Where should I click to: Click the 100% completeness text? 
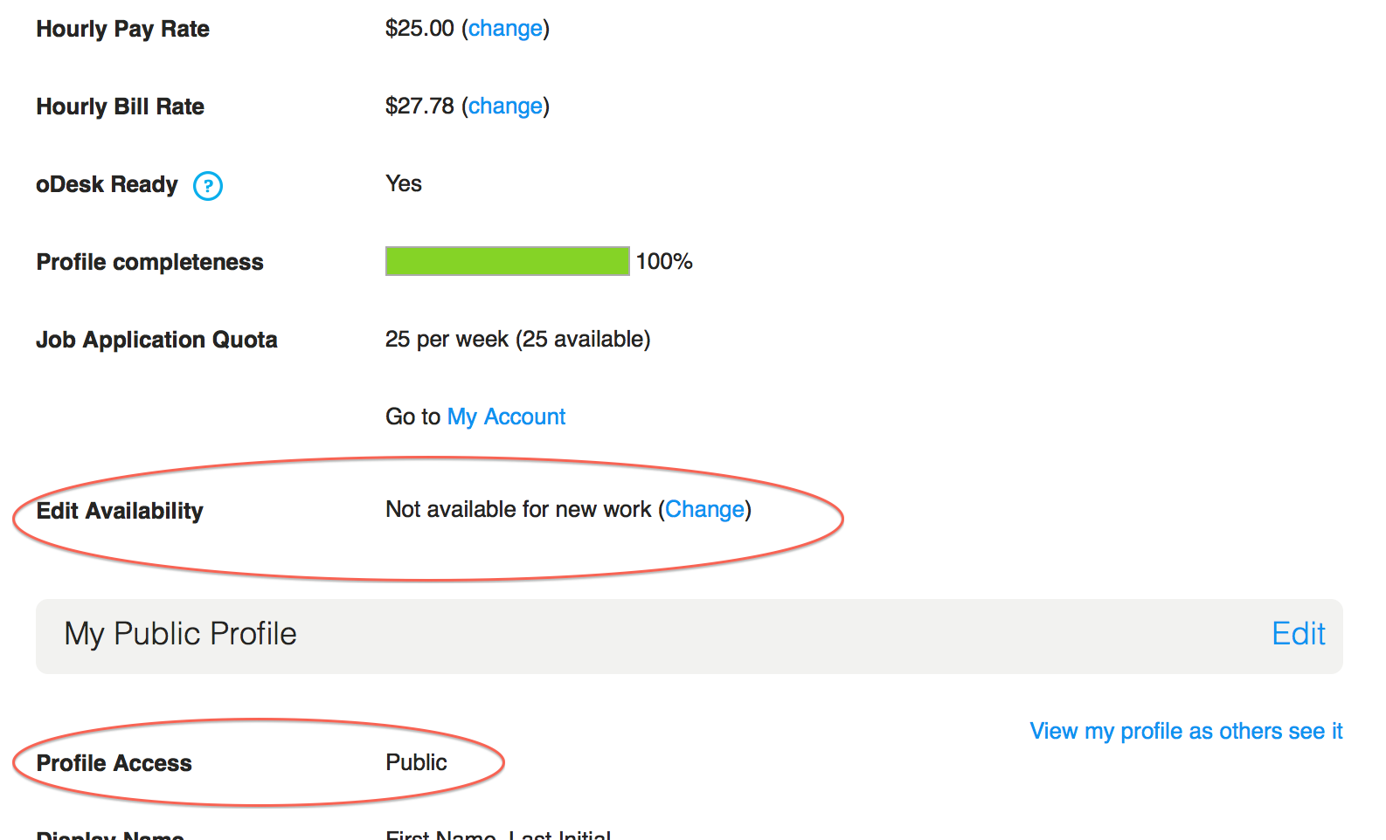click(664, 262)
